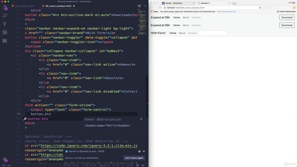
Task: Click the editor minimap code overview
Action: [142, 22]
